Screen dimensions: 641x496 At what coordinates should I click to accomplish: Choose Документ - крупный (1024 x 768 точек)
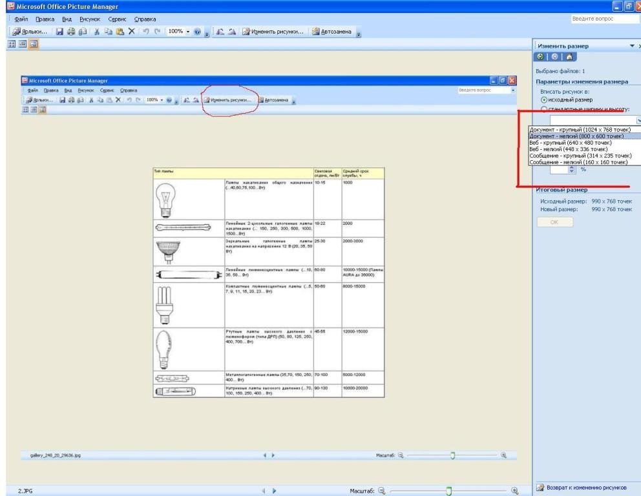(585, 130)
